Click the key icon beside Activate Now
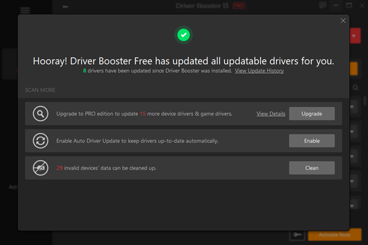This screenshot has width=368, height=245. coord(297,235)
